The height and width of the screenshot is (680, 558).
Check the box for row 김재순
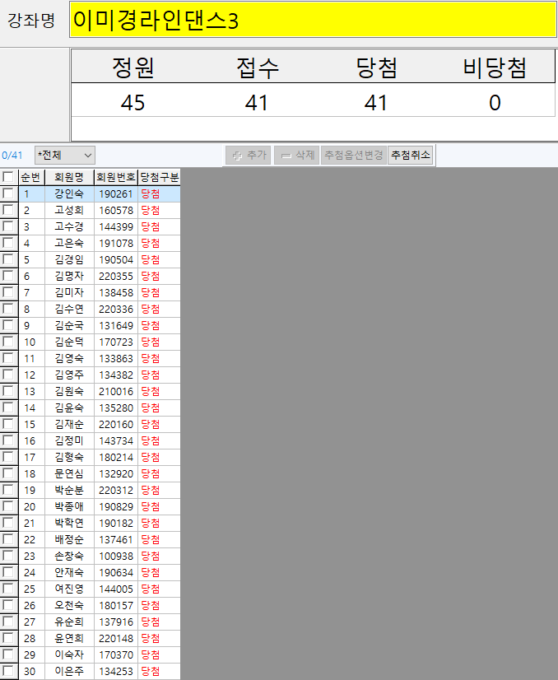point(7,424)
